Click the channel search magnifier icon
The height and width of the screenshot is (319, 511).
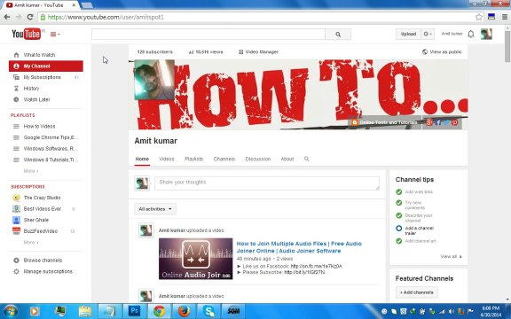pyautogui.click(x=306, y=159)
